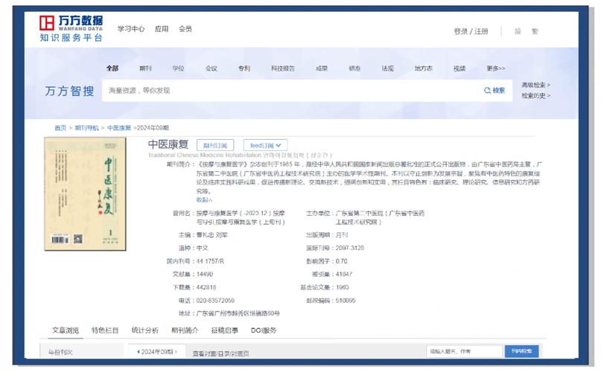Click the impact factor value 0.70
The image size is (601, 372).
tap(342, 261)
